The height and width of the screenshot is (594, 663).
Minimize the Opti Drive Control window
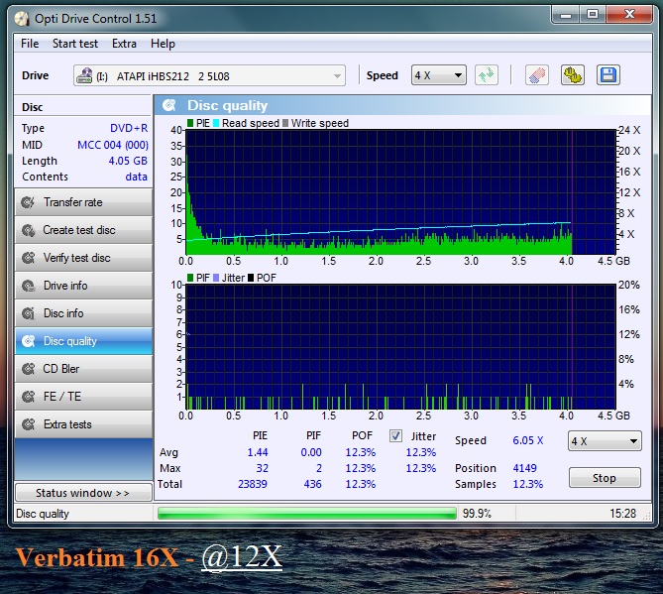click(x=566, y=15)
